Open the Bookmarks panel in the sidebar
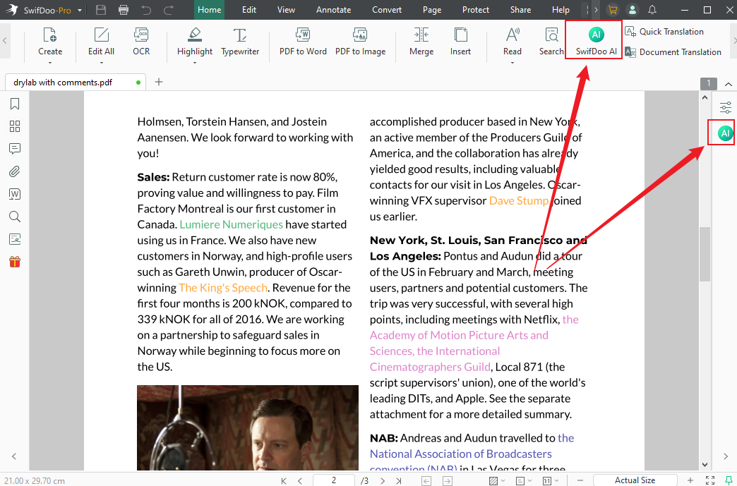Screen dimensions: 737x486 click(15, 104)
